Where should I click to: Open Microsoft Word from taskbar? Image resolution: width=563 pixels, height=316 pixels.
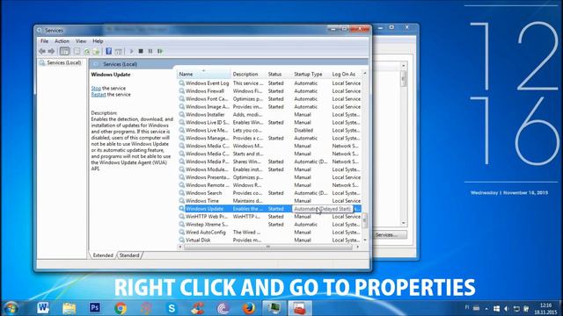(x=43, y=308)
